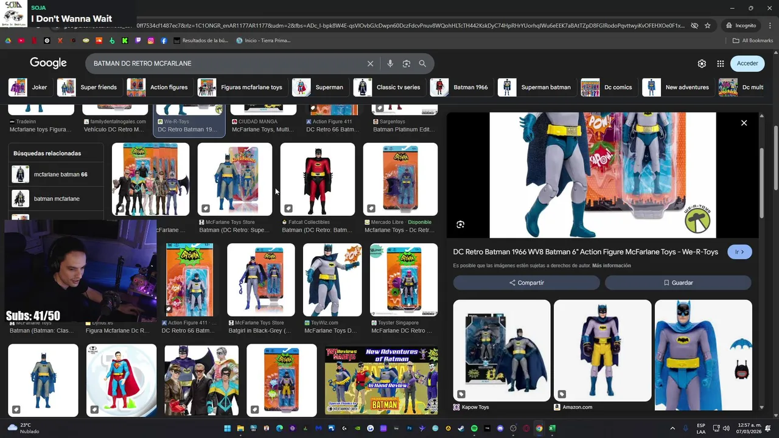Open Mercado Libre Batman figure thumbnail

click(400, 179)
